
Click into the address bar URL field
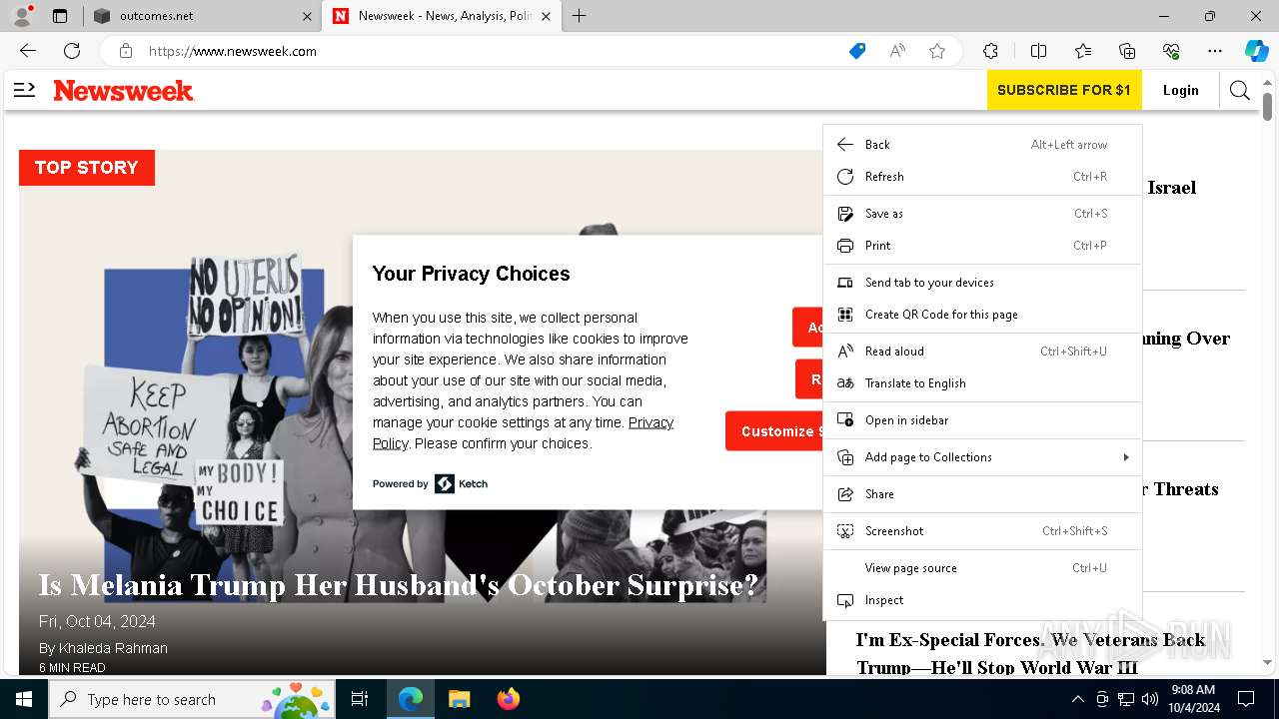(x=490, y=51)
